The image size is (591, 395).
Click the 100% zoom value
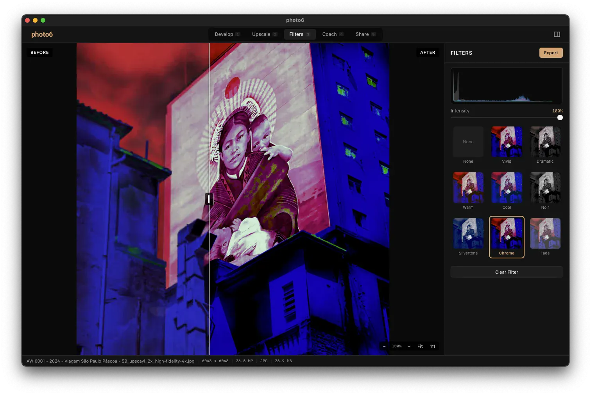click(x=397, y=346)
